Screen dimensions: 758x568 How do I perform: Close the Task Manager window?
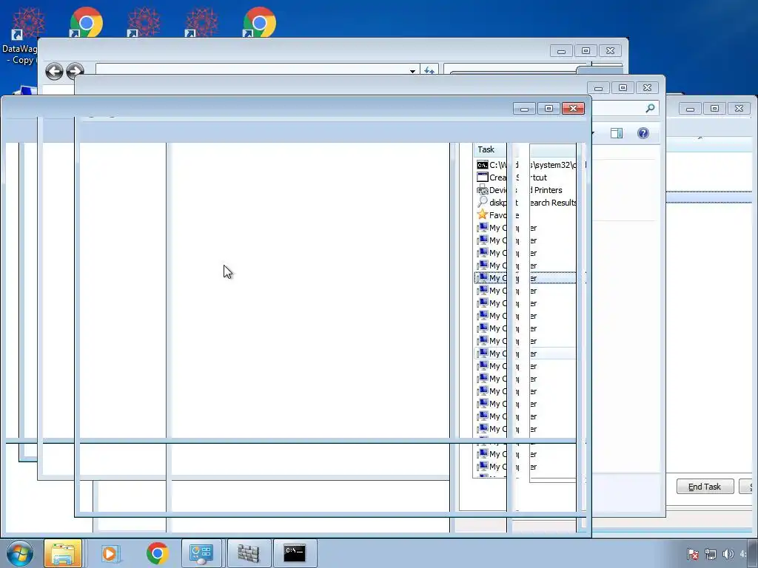[x=739, y=109]
